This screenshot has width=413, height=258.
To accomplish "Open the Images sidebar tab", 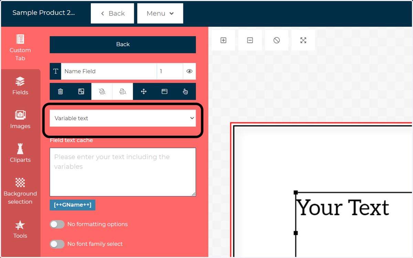I will (20, 120).
